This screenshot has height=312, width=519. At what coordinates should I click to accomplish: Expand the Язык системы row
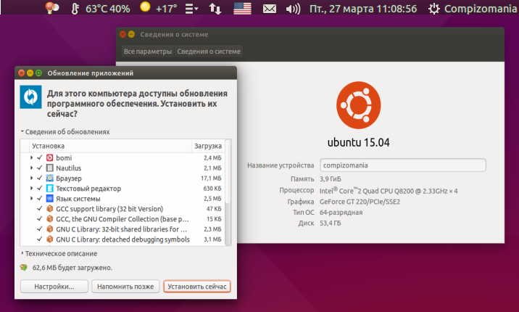tap(31, 199)
